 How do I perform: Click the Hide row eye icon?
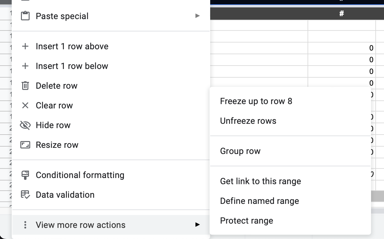pyautogui.click(x=26, y=125)
